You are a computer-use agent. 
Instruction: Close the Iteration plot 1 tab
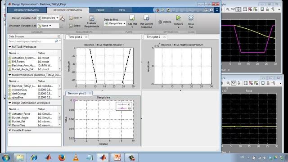click(x=90, y=93)
